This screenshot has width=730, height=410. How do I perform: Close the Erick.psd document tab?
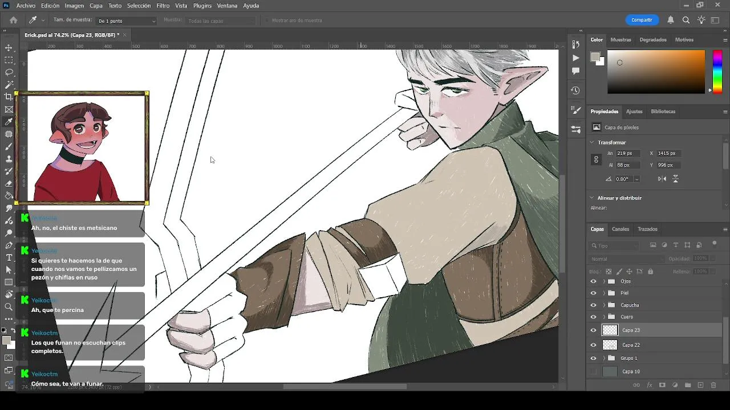(124, 35)
